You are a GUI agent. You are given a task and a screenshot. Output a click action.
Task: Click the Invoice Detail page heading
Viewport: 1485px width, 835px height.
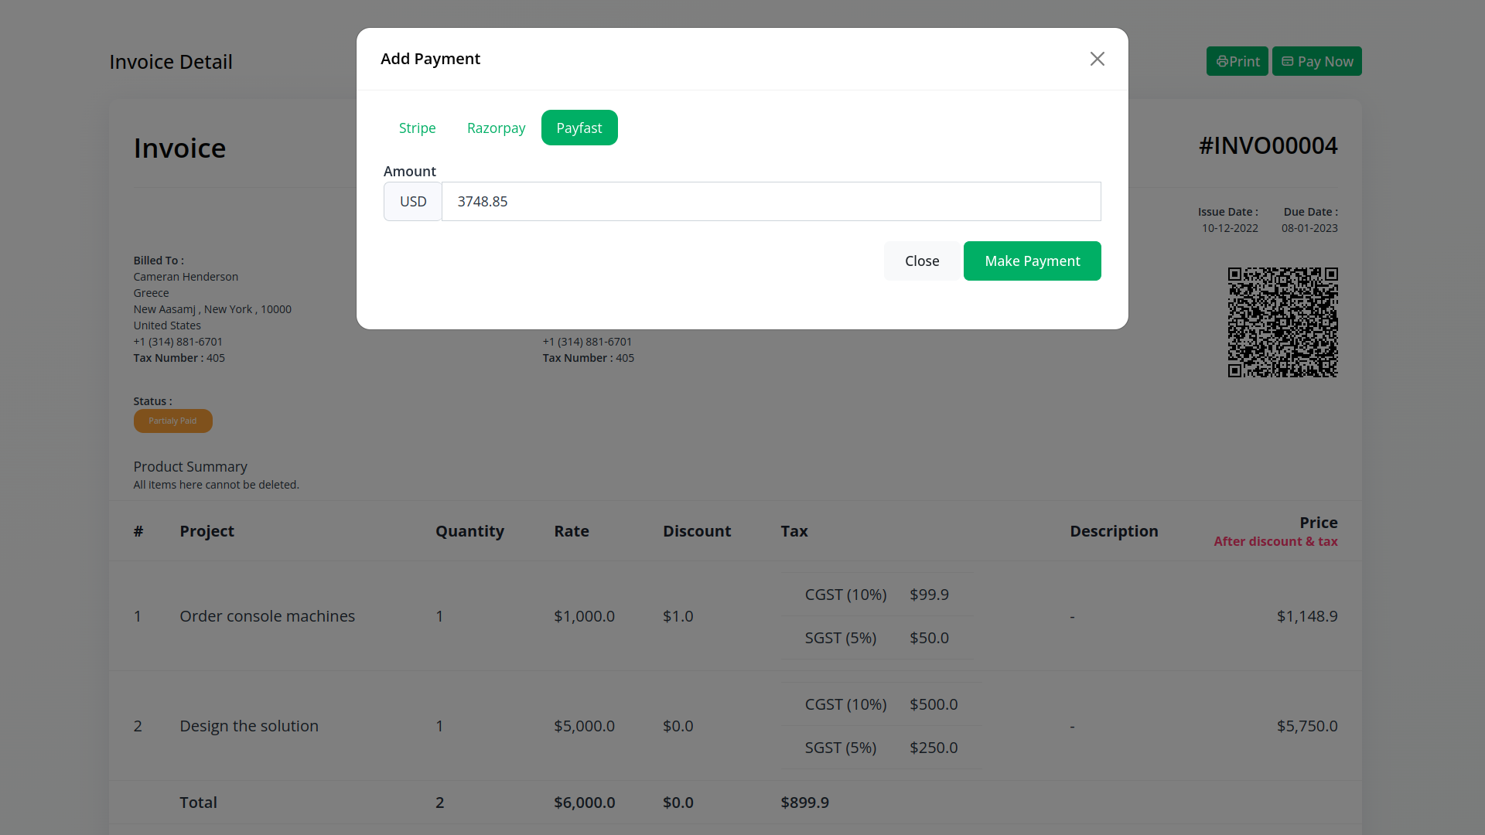click(171, 62)
